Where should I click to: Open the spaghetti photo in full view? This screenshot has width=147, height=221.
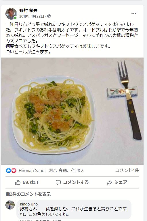pos(72,111)
